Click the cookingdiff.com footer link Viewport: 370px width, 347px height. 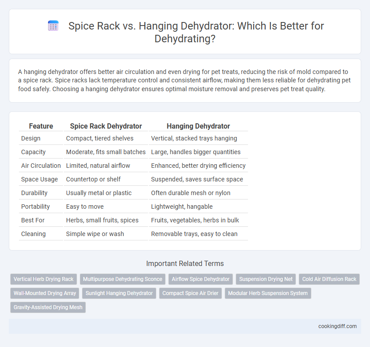click(337, 326)
